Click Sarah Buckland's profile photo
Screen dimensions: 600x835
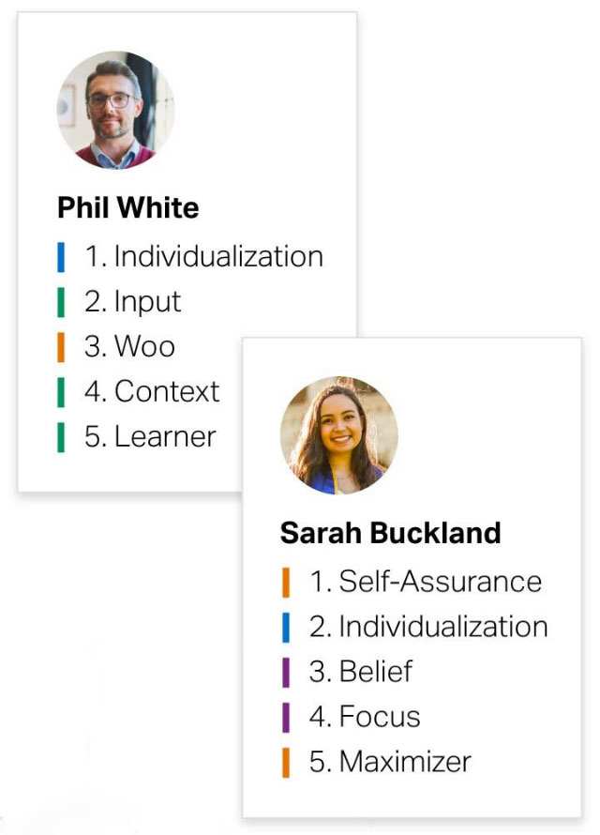point(338,434)
